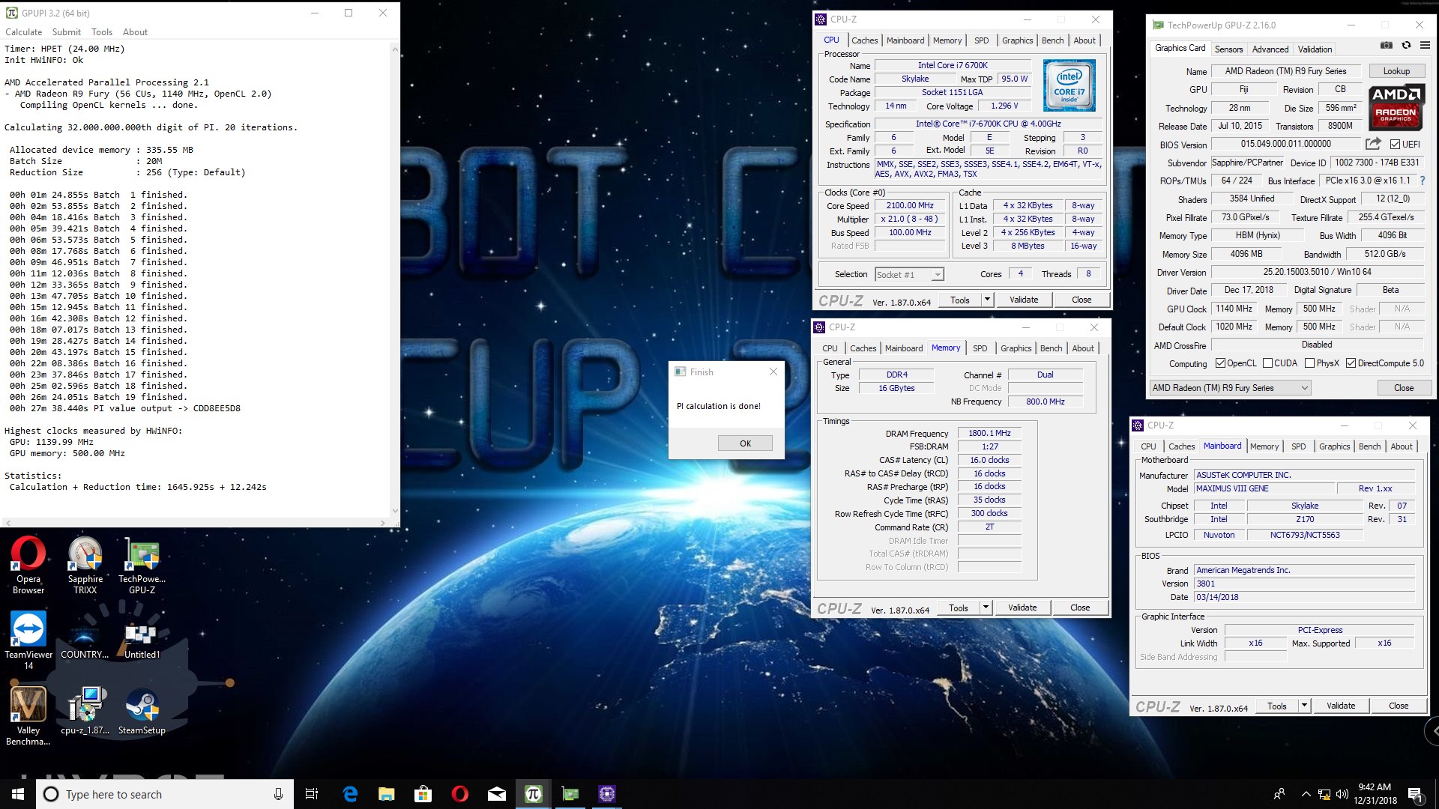
Task: Switch to Advanced tab in GPU-Z
Action: [x=1270, y=49]
